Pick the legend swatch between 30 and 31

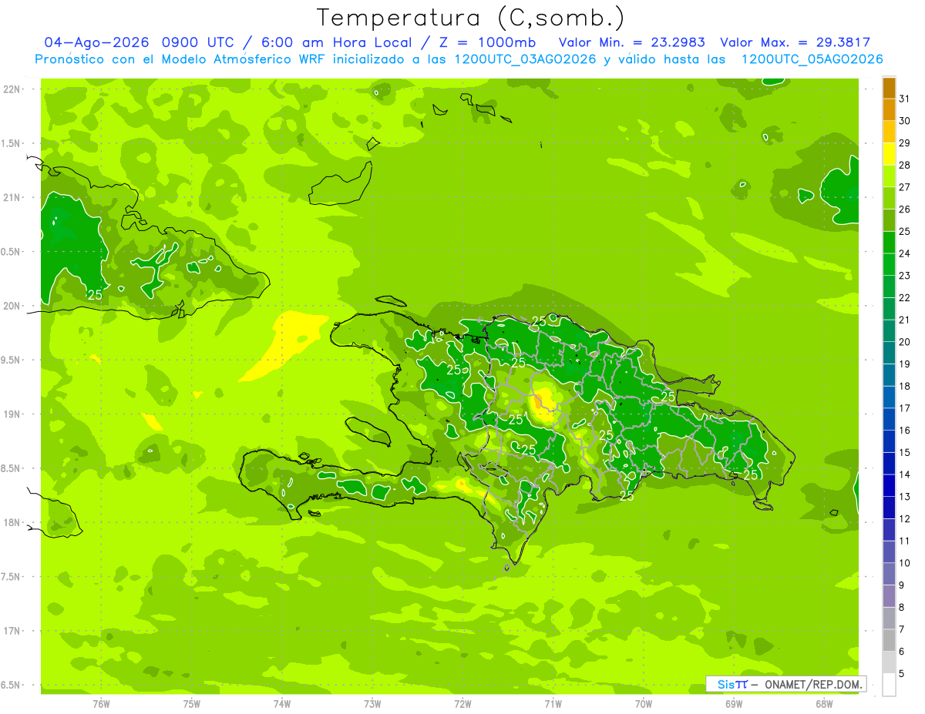[889, 109]
